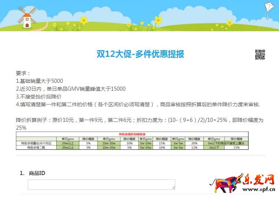Click the 12% cell in the table
Viewport: 279px width, 197px height.
tap(194, 148)
